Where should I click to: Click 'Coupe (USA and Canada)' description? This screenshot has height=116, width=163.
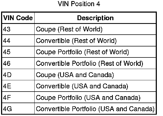pos(75,75)
